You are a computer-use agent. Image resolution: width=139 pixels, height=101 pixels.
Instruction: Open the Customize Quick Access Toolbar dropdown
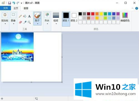point(21,3)
